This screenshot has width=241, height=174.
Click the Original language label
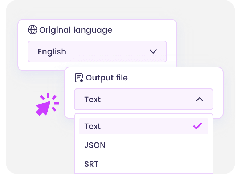click(x=75, y=30)
